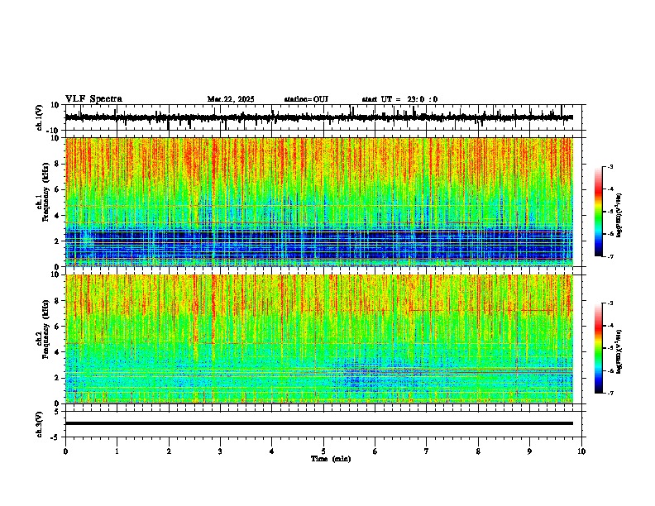Image resolution: width=655 pixels, height=506 pixels.
Task: Click the ch.1 spectrogram '6' kHz tick label
Action: 58,190
